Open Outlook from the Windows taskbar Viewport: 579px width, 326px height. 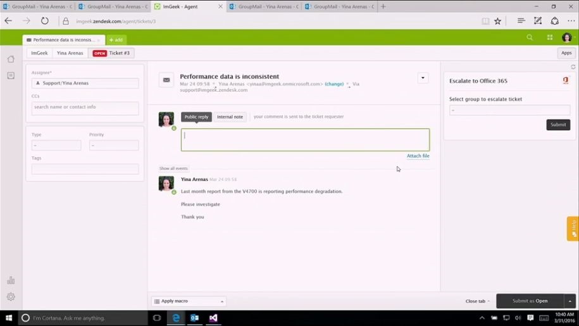tap(195, 318)
